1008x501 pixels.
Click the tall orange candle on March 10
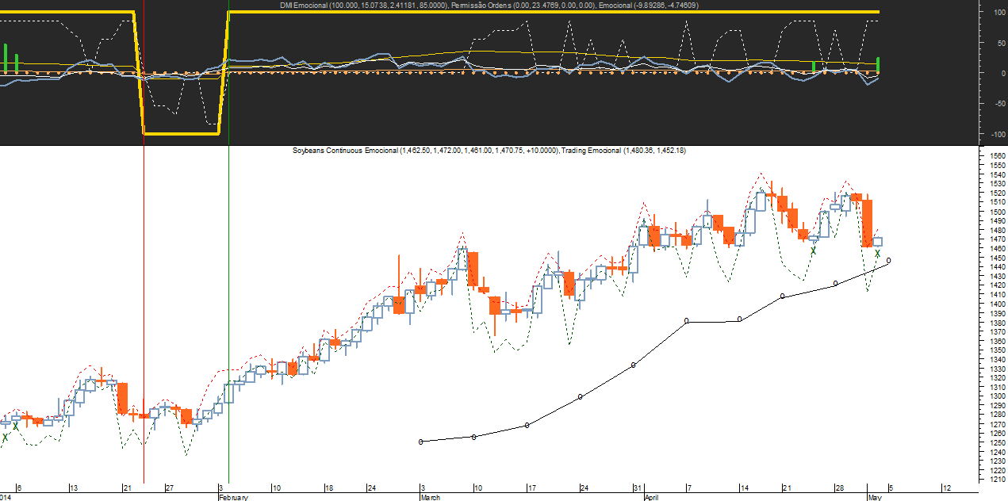click(x=473, y=269)
